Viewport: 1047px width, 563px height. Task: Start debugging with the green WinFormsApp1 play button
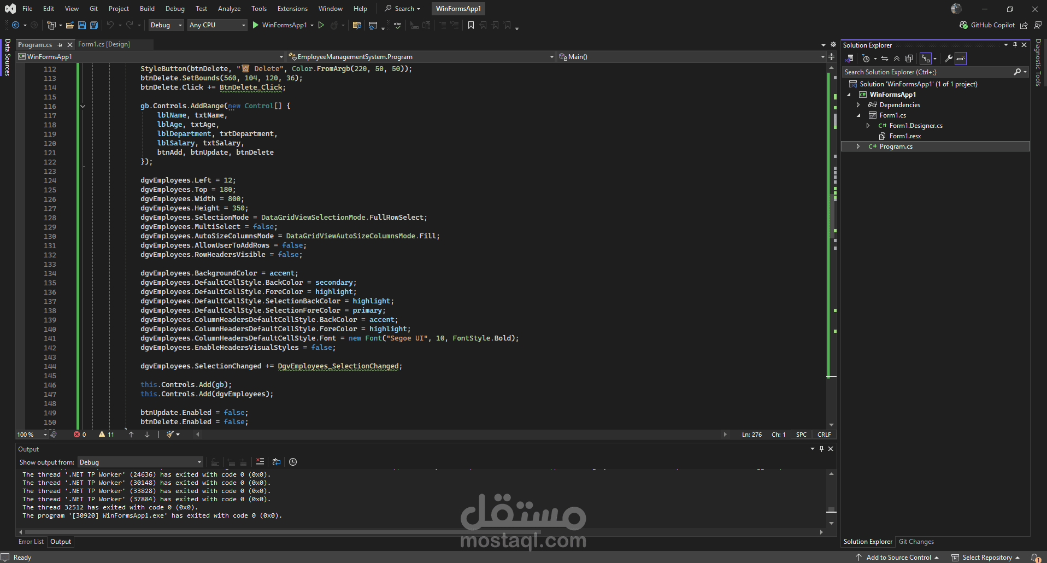click(256, 25)
